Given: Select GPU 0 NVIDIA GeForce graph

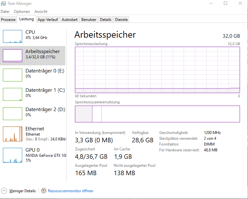Looking at the screenshot, I should tap(13, 155).
